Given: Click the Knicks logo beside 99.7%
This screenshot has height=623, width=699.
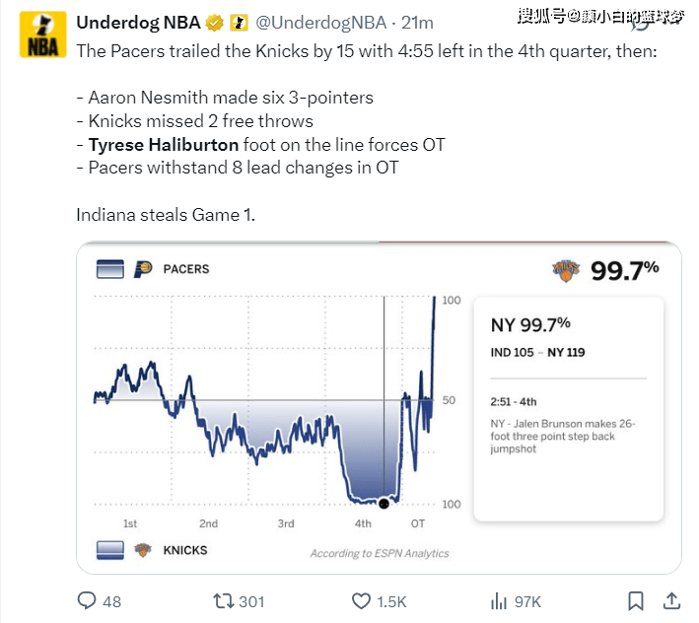Looking at the screenshot, I should [566, 270].
